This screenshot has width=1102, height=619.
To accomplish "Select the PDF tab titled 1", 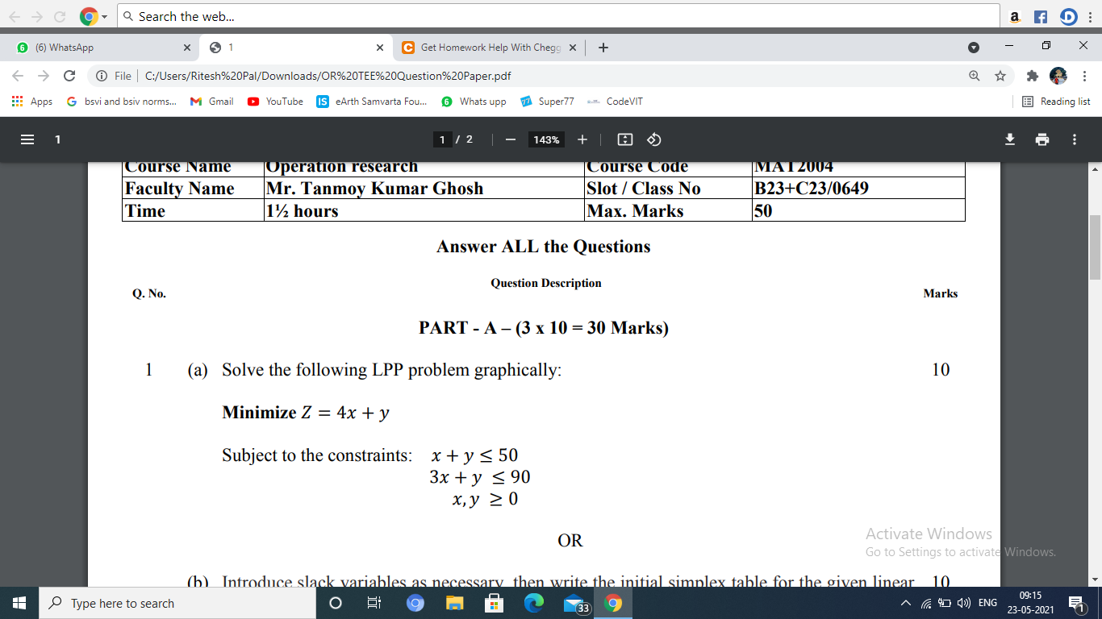I will tap(294, 48).
